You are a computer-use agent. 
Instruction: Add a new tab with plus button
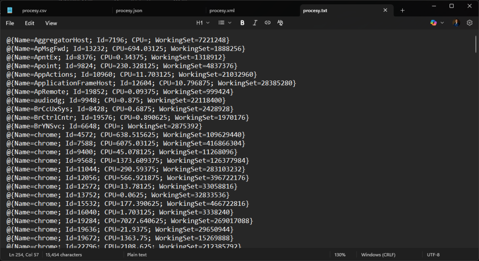pyautogui.click(x=402, y=10)
